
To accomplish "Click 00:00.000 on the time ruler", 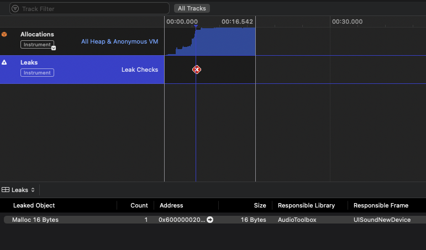I will (182, 22).
